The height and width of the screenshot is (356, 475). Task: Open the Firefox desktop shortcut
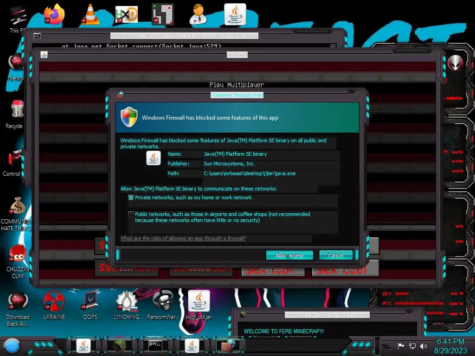tap(54, 14)
